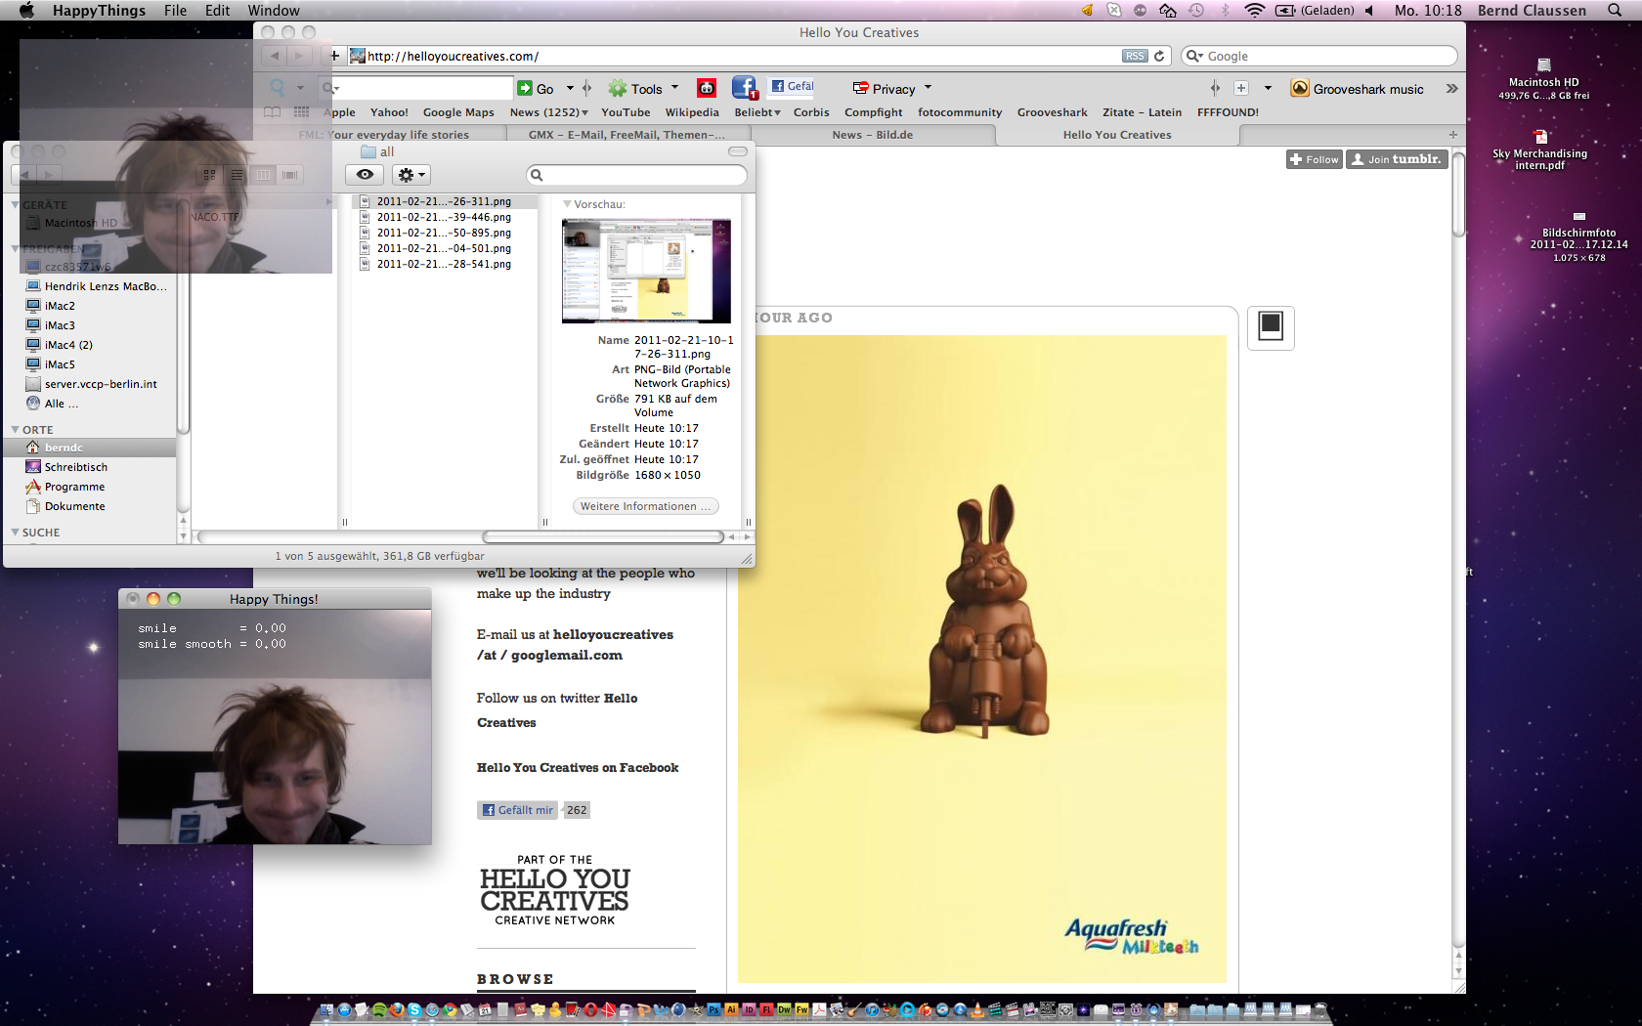The image size is (1642, 1026).
Task: Collapse the Vorschau disclosure triangle
Action: tap(567, 204)
